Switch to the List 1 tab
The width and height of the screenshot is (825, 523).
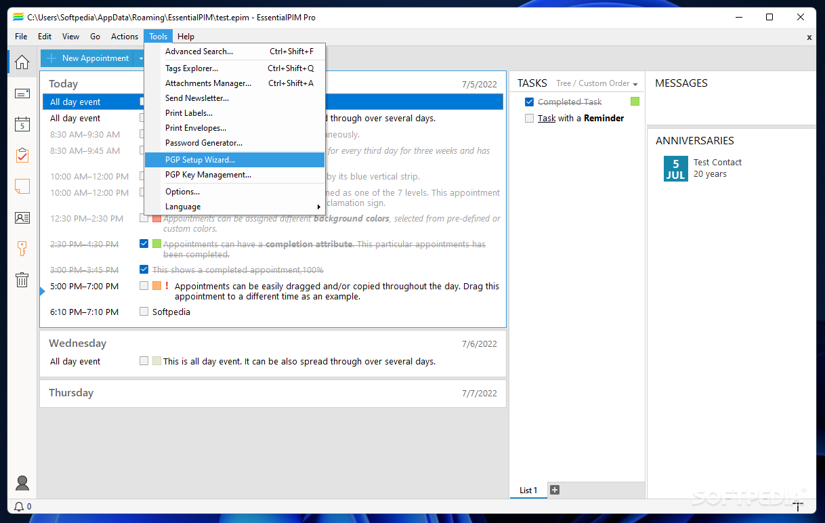[528, 490]
